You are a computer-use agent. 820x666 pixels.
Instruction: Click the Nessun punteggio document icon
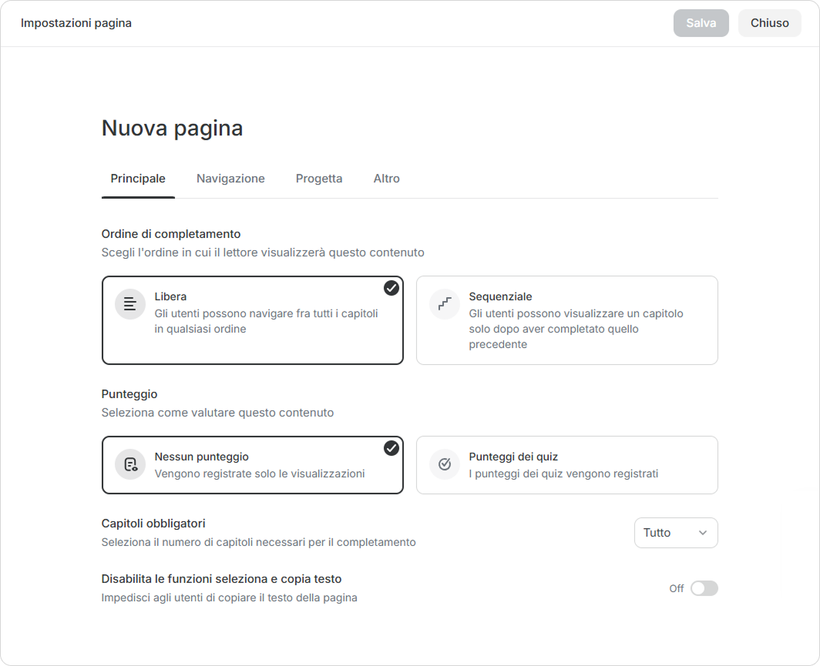click(130, 464)
